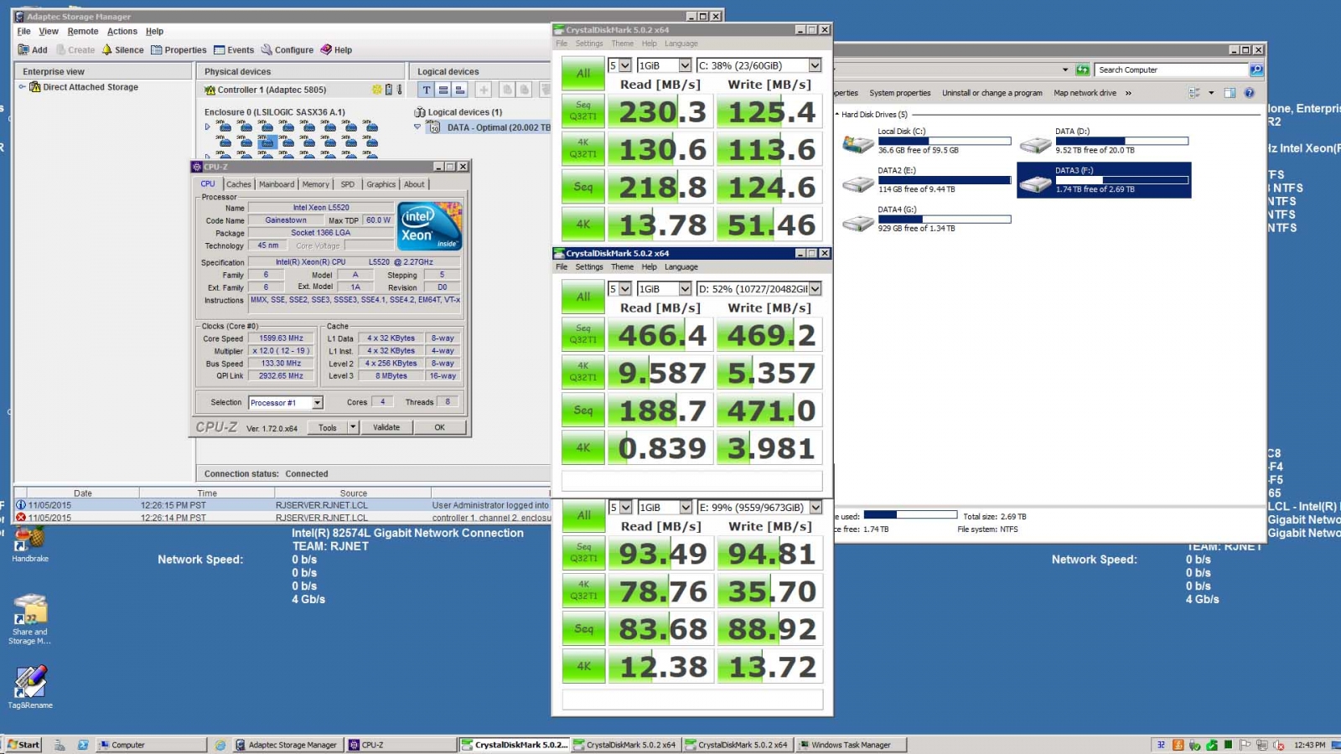Expand Direct Attached Storage tree node
This screenshot has height=754, width=1341.
[x=22, y=87]
